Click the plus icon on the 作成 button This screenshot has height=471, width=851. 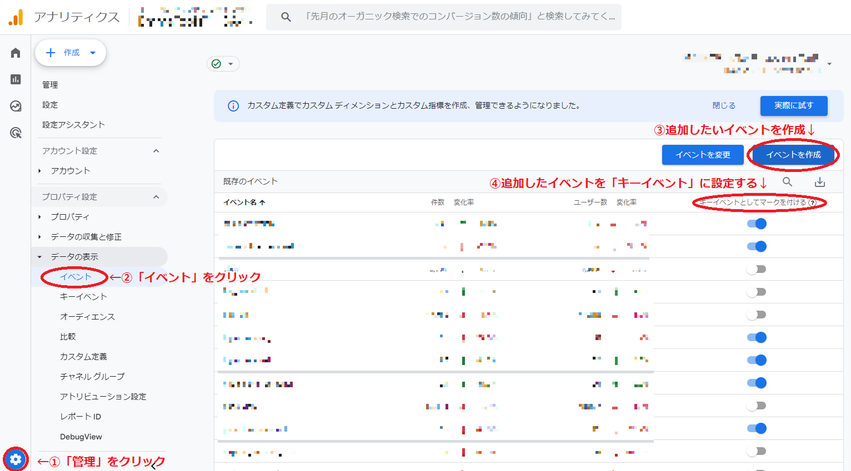51,53
